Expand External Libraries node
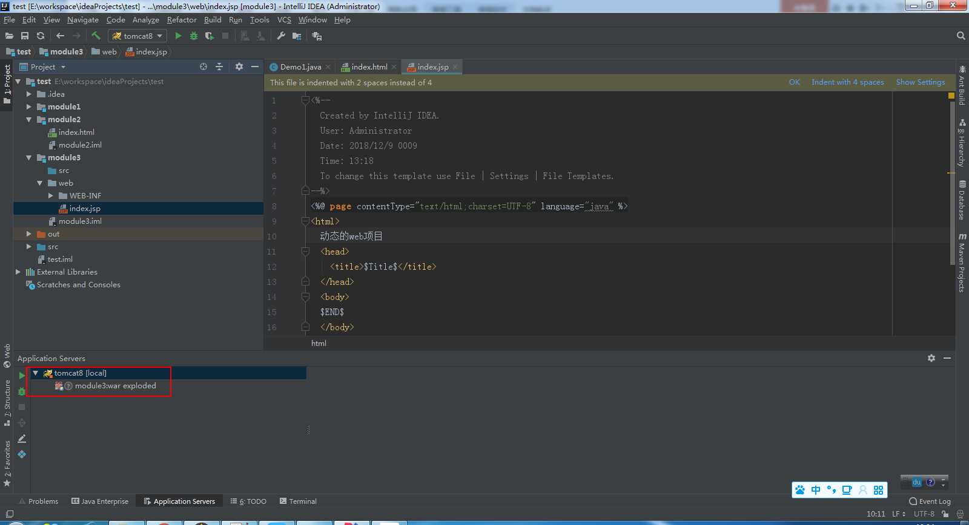This screenshot has height=525, width=969. 18,272
